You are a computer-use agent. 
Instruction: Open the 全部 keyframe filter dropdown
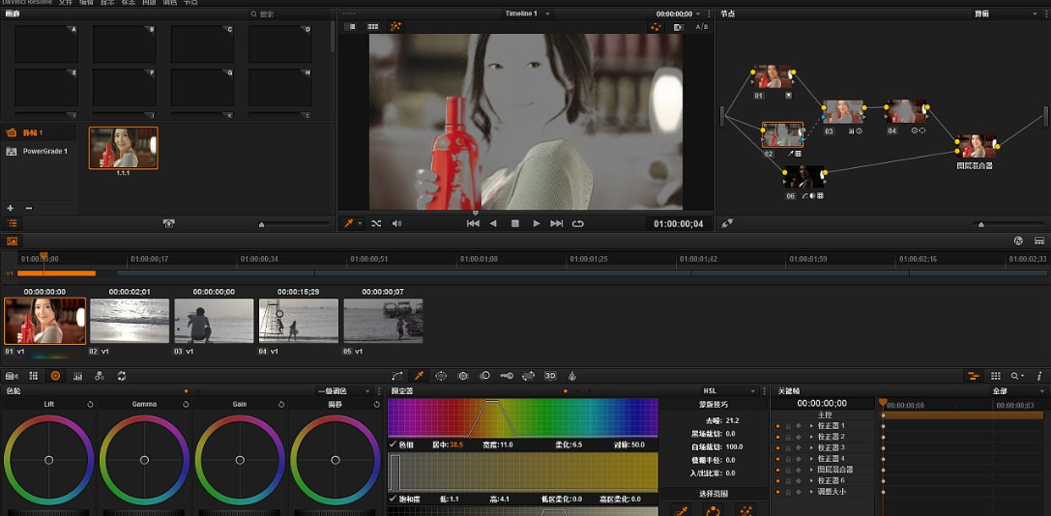pyautogui.click(x=1018, y=390)
